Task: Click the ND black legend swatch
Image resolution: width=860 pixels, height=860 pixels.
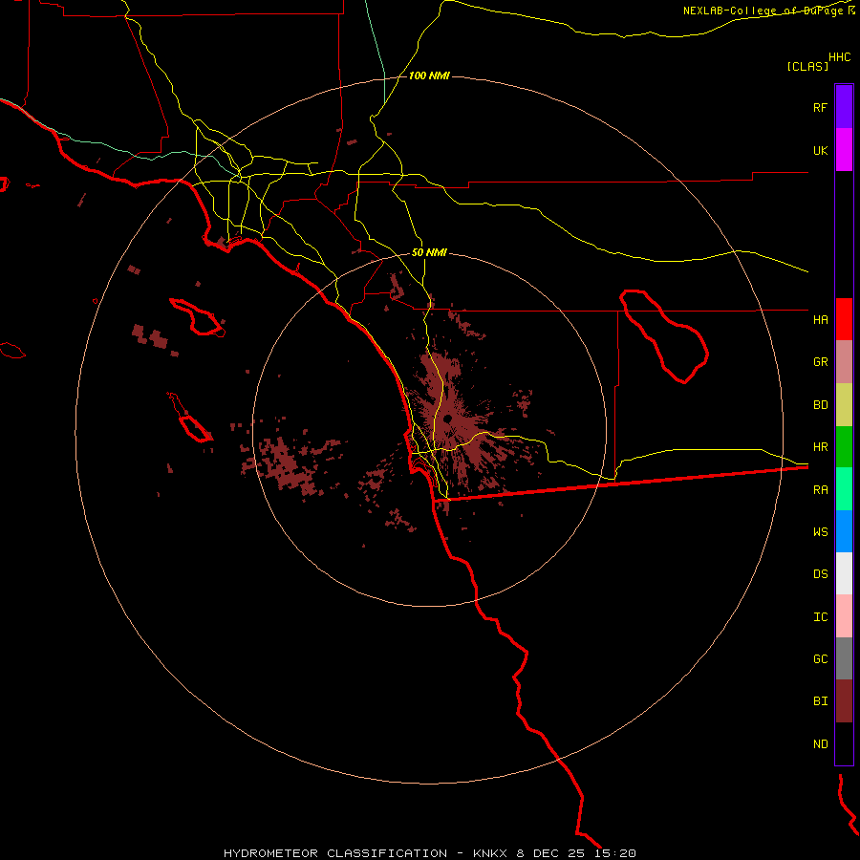Action: (x=844, y=743)
